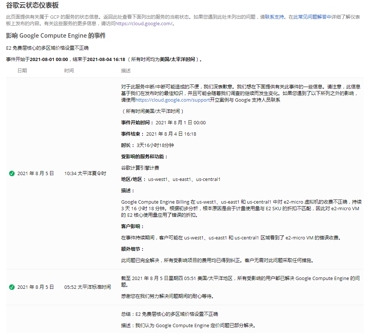Click the line 描述：我们认为 Google Compute Engine 定价问题已部分解决
Viewport: 368px width, 333px height.
[188, 325]
